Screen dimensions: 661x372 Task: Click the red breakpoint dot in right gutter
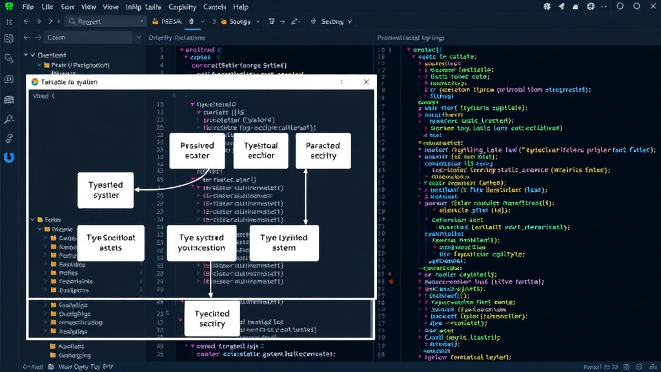click(x=391, y=282)
